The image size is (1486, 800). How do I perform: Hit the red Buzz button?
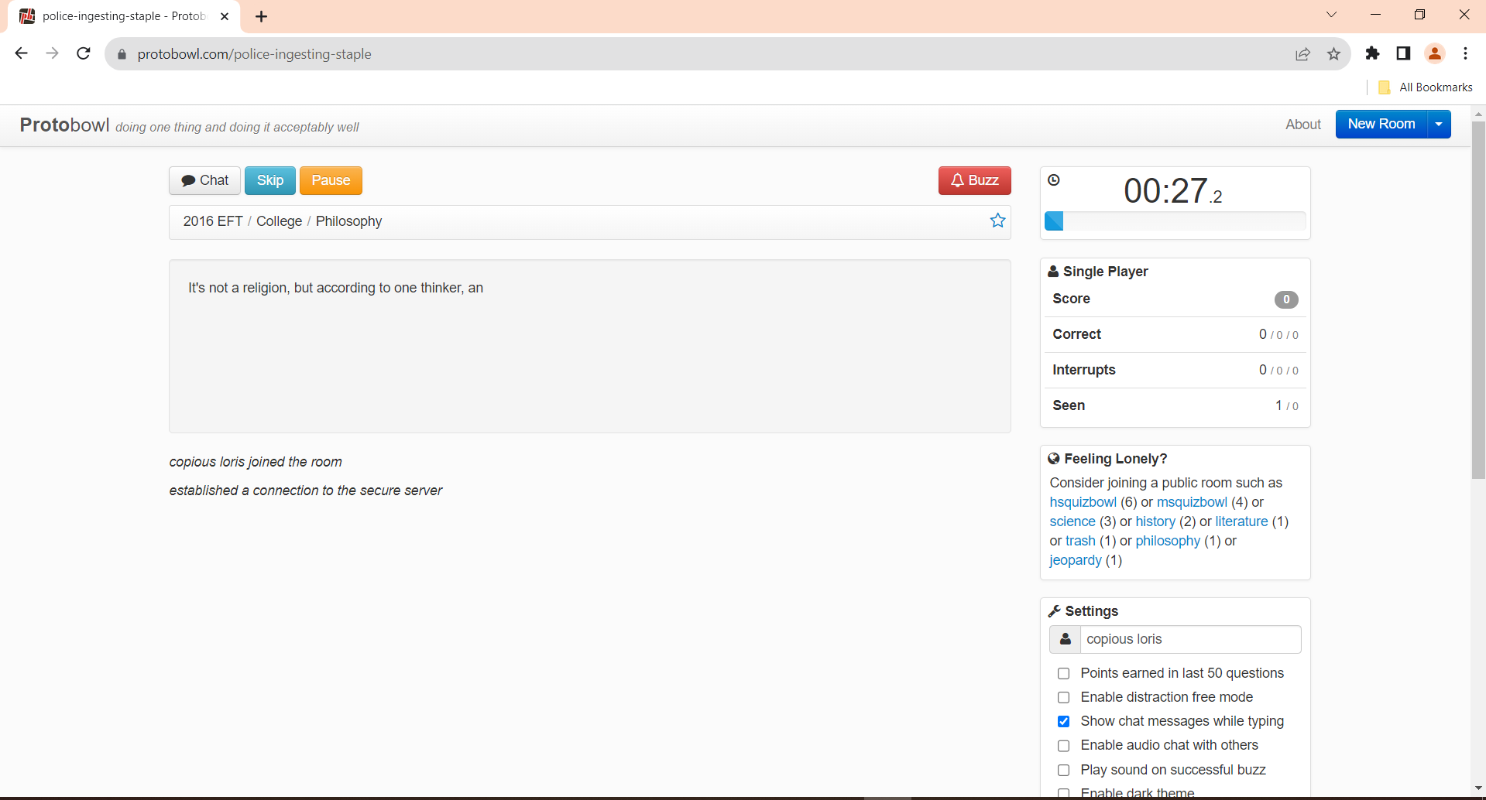[974, 180]
